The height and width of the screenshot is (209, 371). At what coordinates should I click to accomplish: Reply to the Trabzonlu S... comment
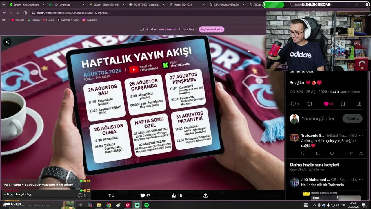point(303,154)
